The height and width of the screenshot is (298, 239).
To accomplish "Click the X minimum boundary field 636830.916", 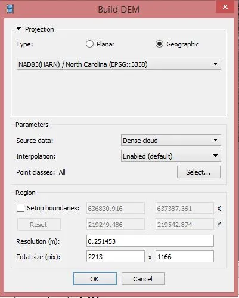I will pos(116,209).
